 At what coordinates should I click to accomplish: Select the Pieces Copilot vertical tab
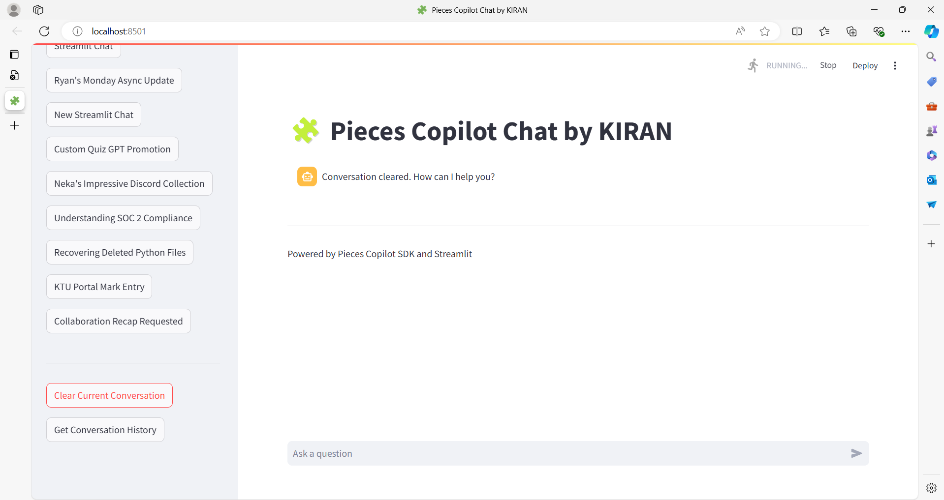pyautogui.click(x=15, y=101)
